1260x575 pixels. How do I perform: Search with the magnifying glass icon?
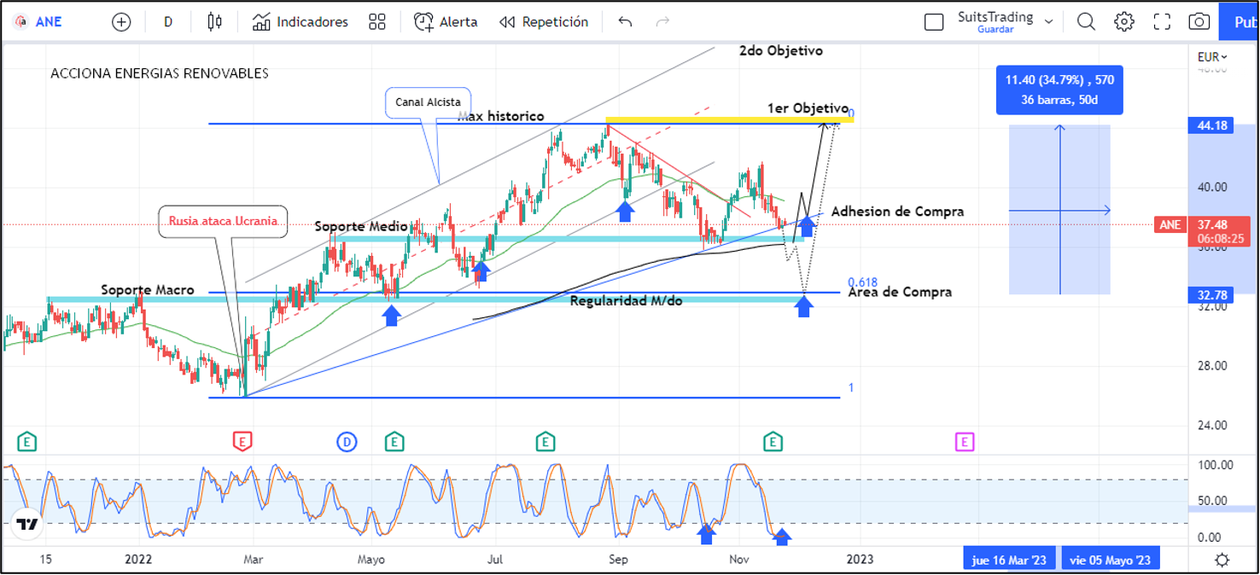coord(1086,22)
